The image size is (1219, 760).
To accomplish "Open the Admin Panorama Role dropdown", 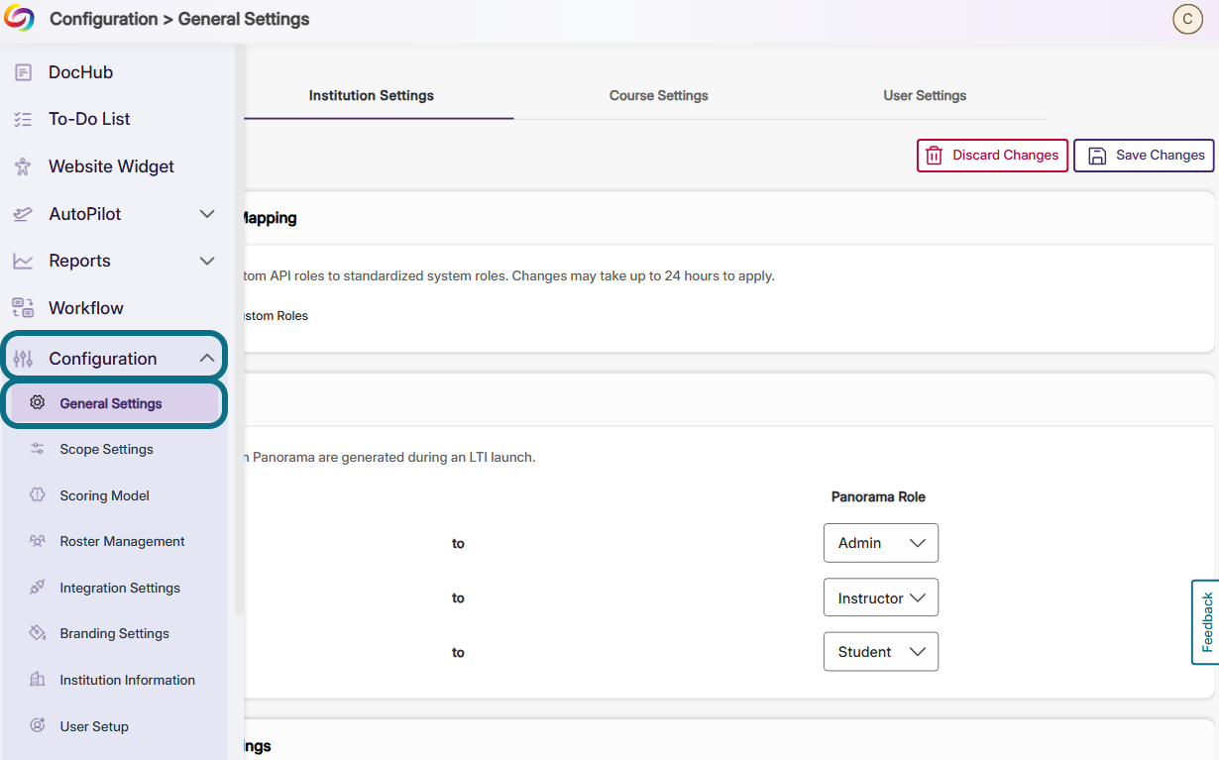I will coord(881,543).
